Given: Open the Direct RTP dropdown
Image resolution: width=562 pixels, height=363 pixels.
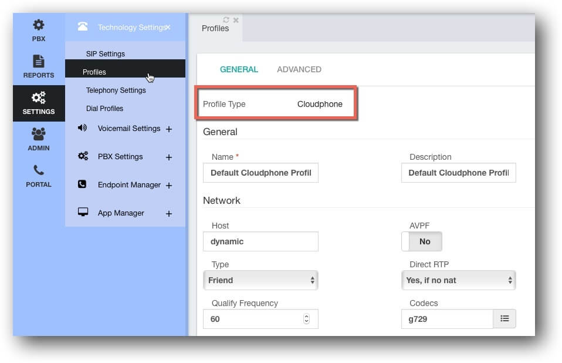Looking at the screenshot, I should coord(459,280).
